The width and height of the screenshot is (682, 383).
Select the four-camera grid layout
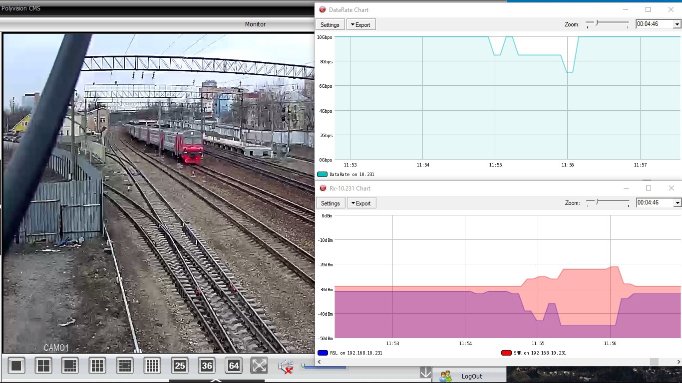[x=43, y=366]
